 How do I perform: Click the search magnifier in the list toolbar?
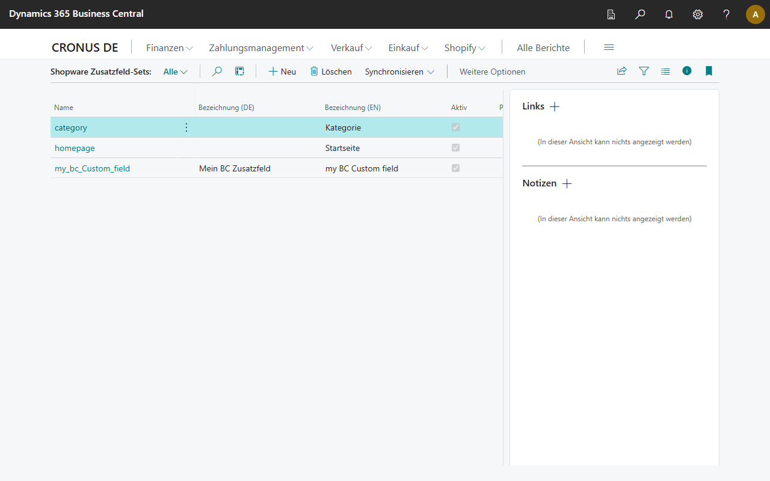tap(217, 72)
